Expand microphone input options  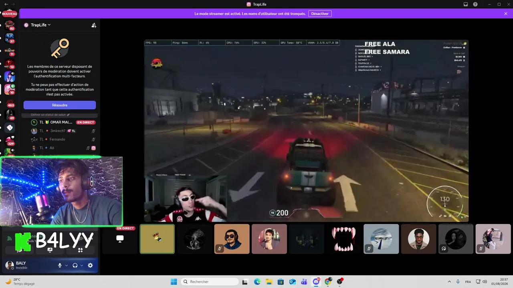67,265
